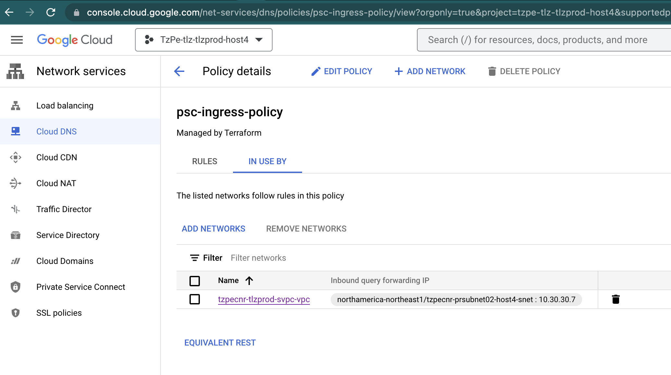This screenshot has width=671, height=375.
Task: Open the Cloud DNS section
Action: (x=56, y=131)
